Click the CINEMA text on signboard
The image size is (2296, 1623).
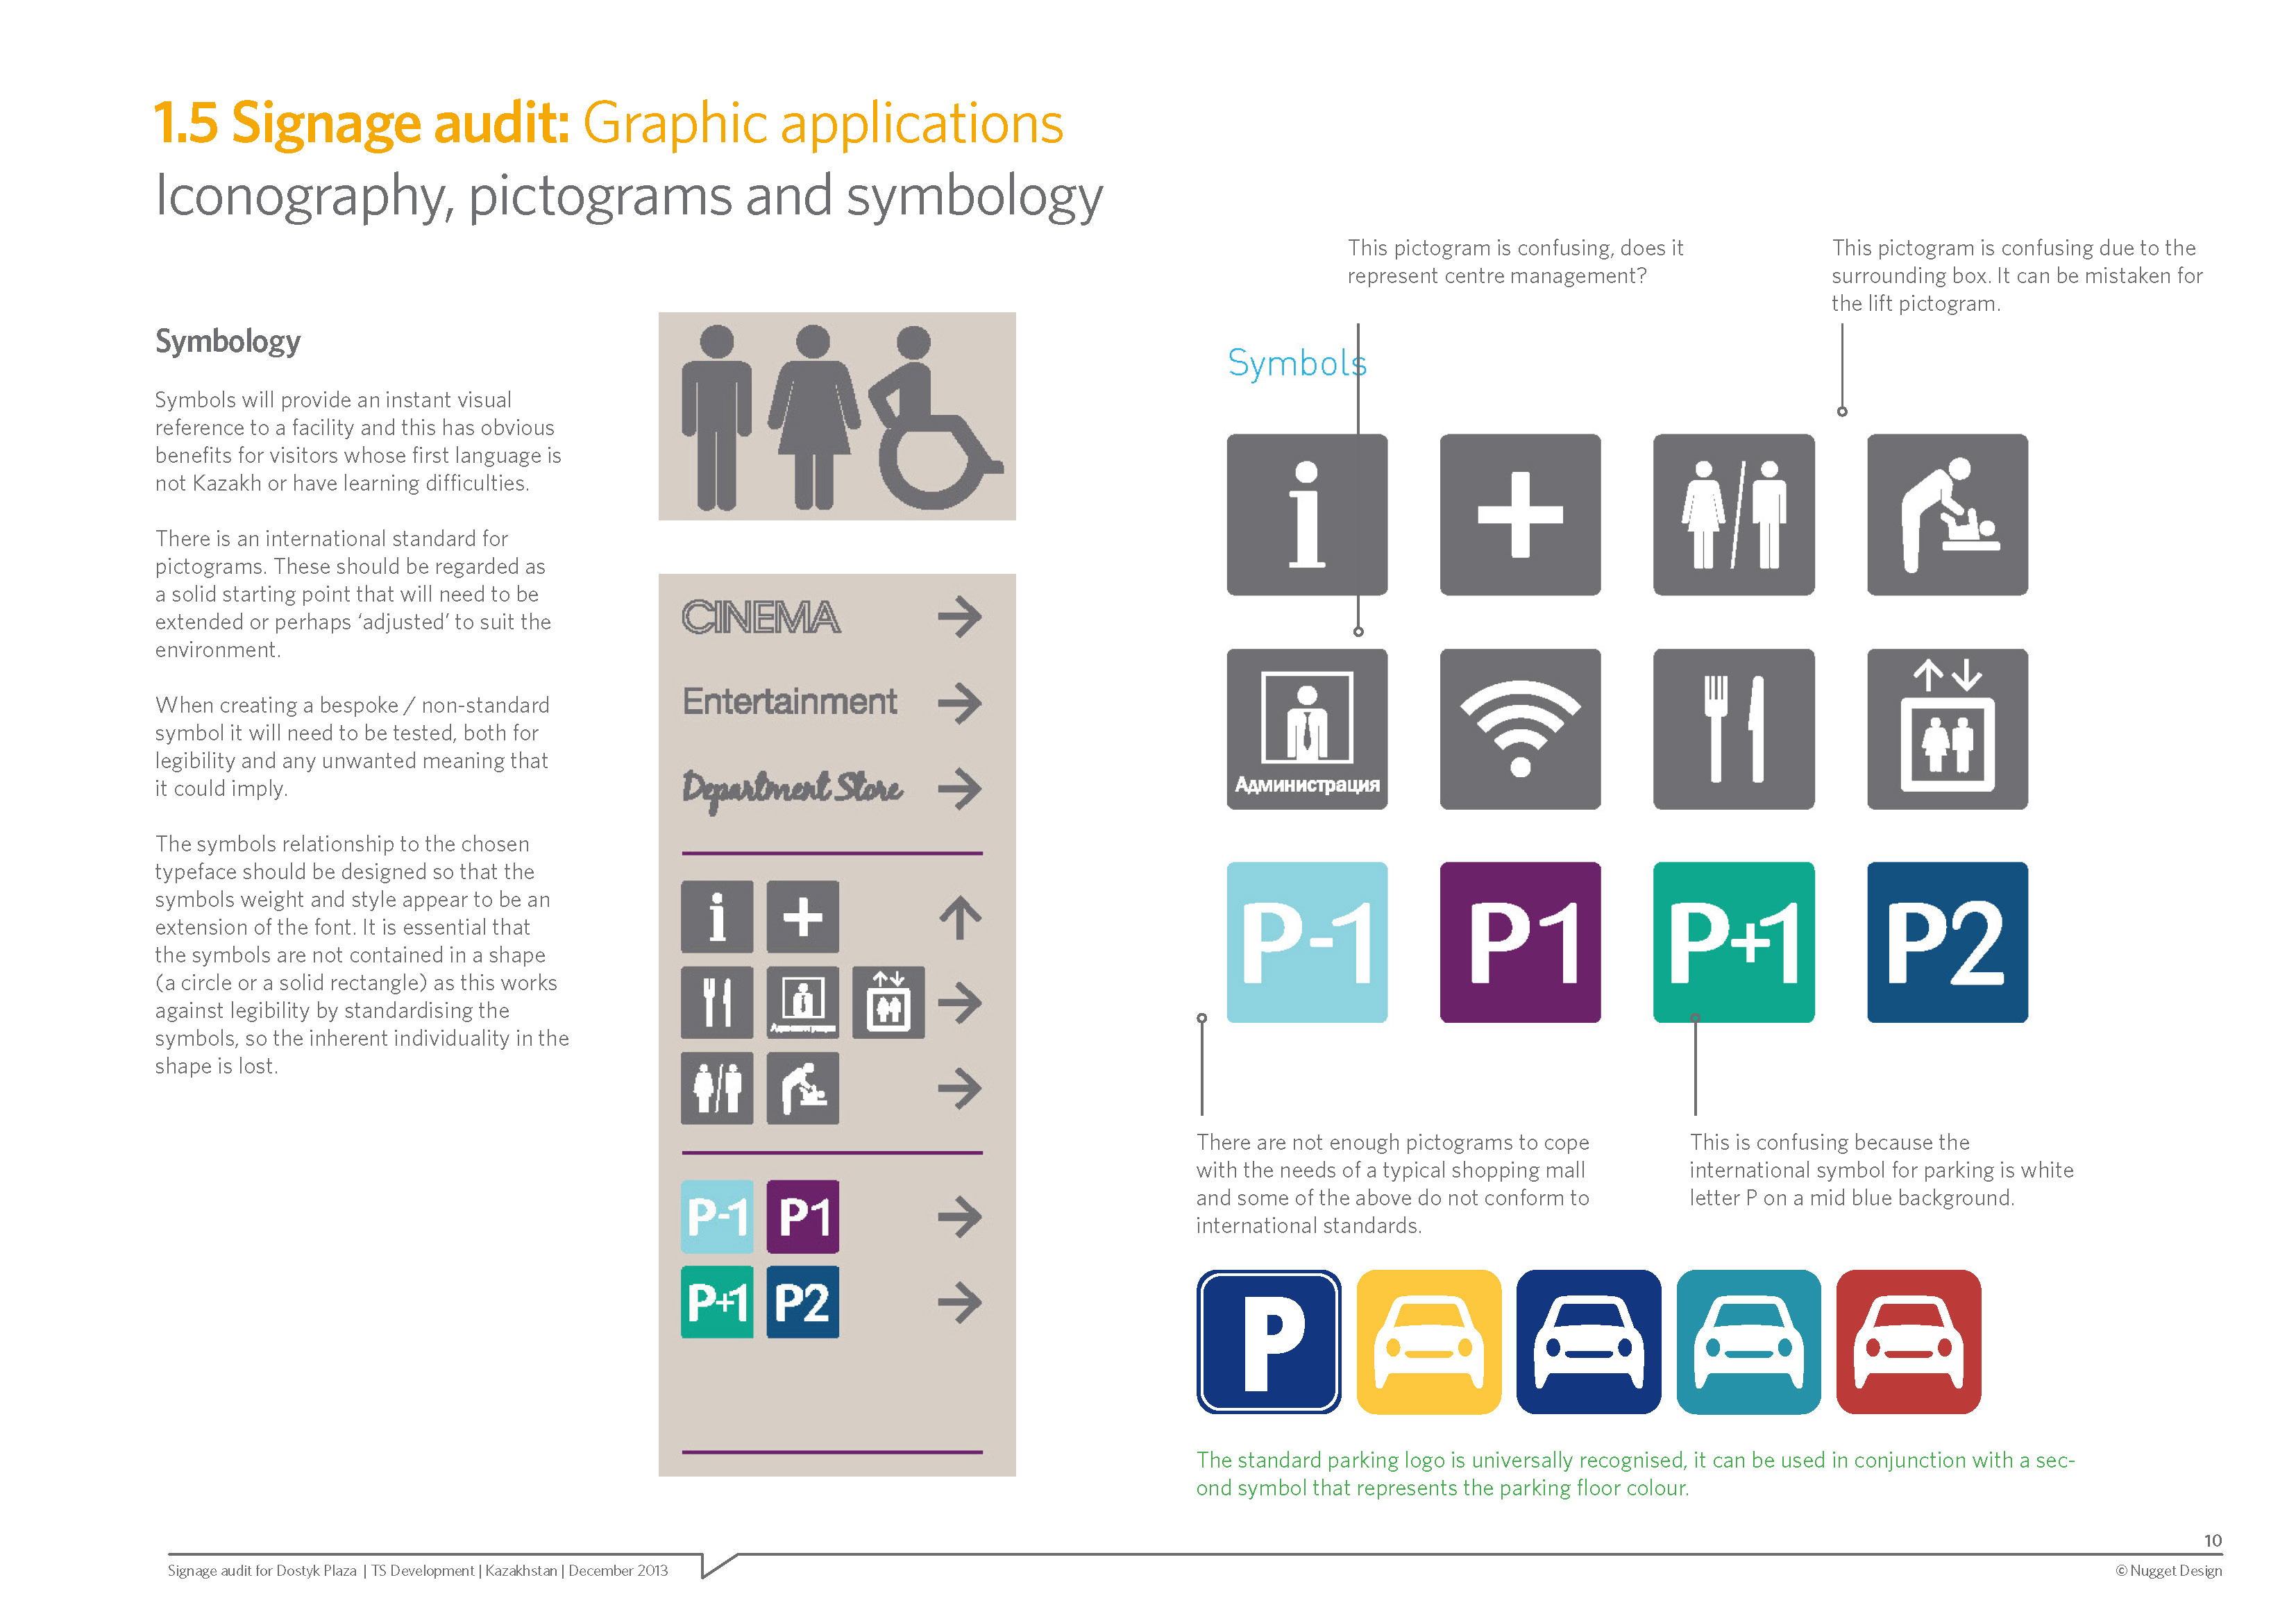[761, 617]
